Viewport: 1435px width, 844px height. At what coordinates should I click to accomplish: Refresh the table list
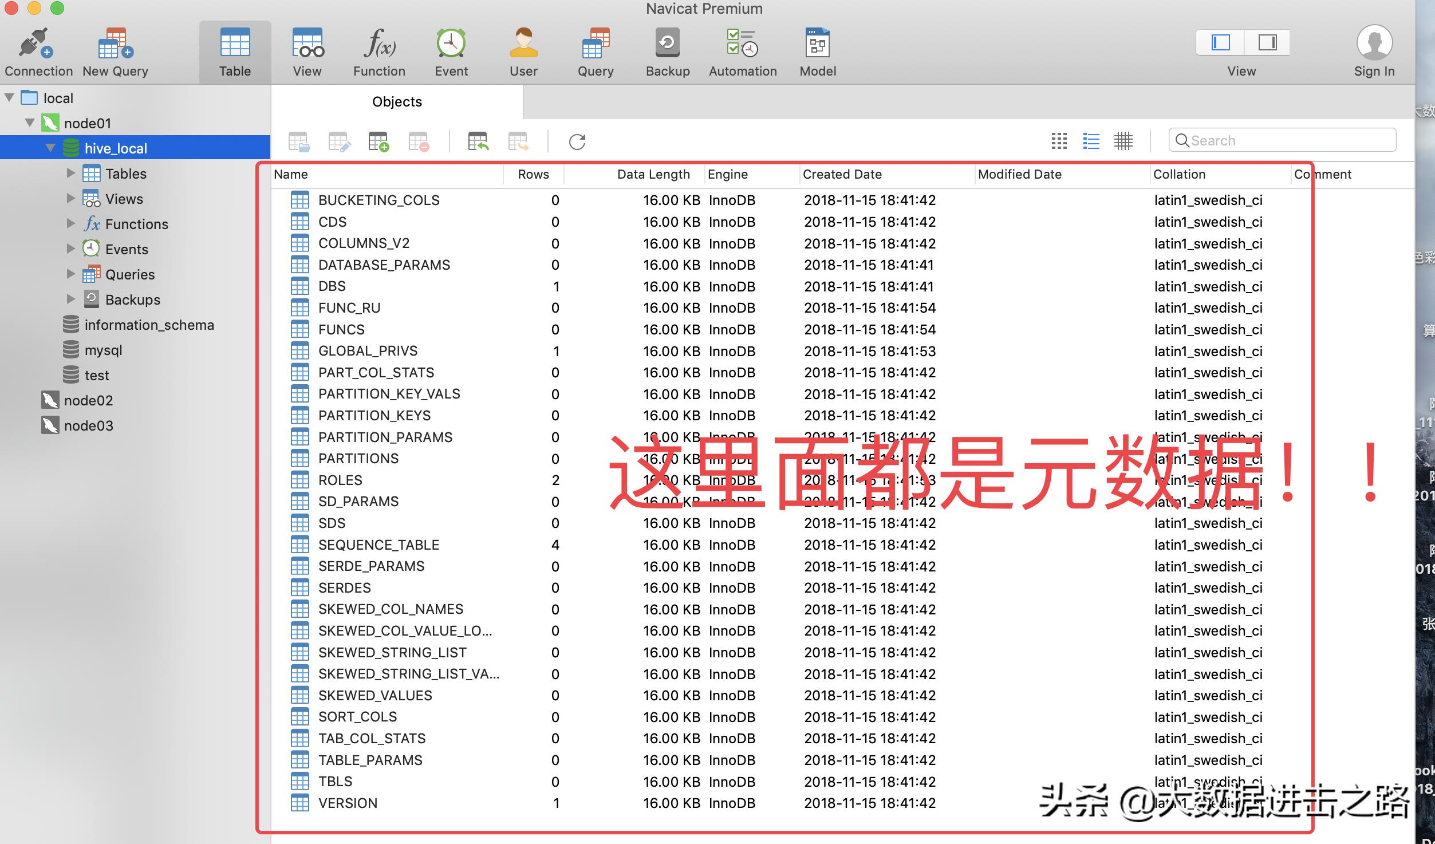(x=578, y=141)
